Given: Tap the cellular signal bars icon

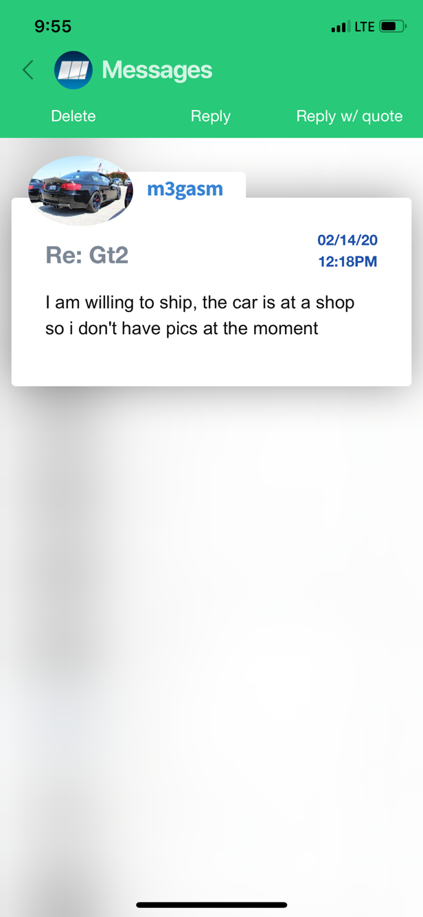Looking at the screenshot, I should (339, 27).
